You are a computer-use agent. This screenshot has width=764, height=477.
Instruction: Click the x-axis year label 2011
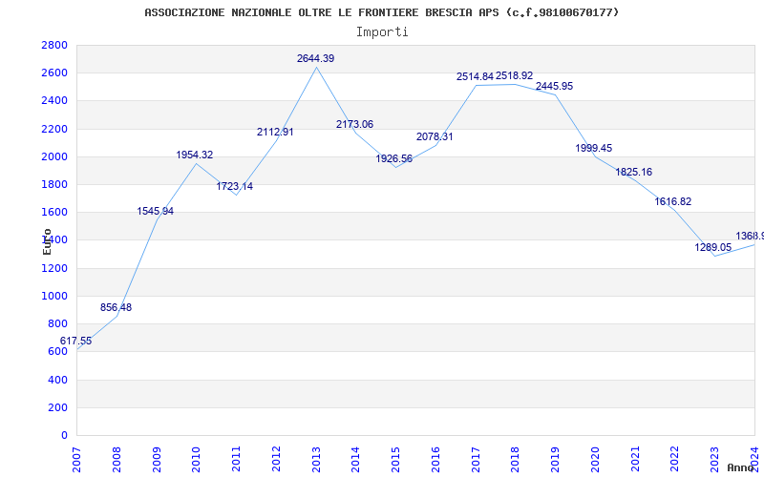point(236,460)
